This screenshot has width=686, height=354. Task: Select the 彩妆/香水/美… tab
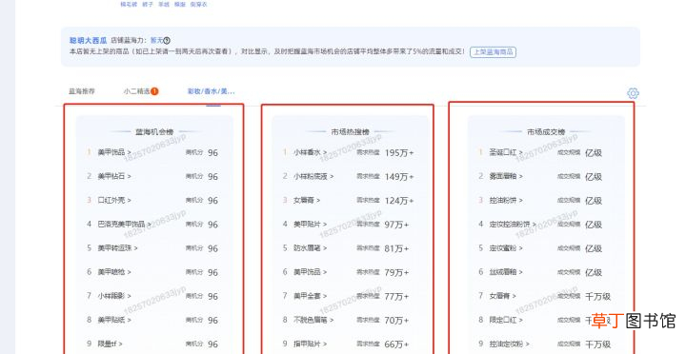(212, 91)
